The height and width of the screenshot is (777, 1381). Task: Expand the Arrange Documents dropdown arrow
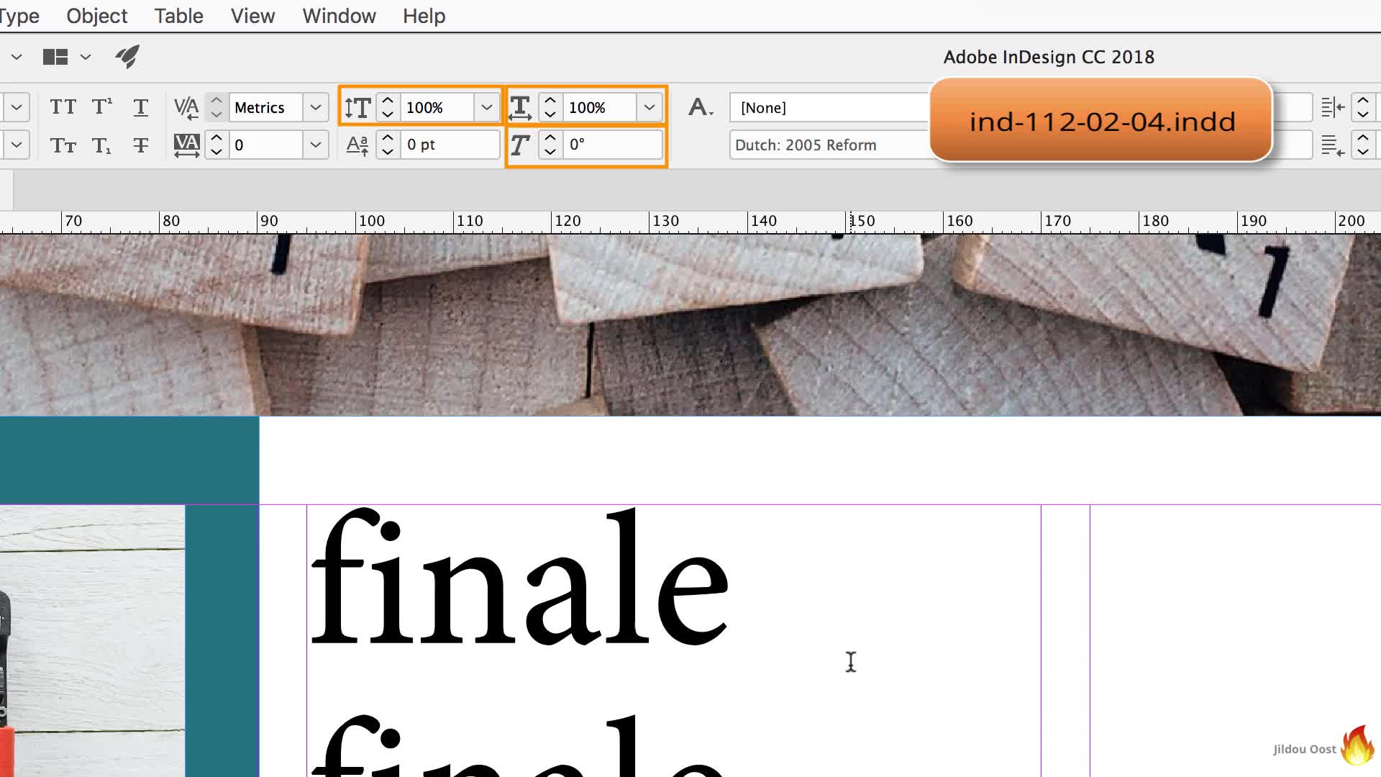(x=86, y=57)
